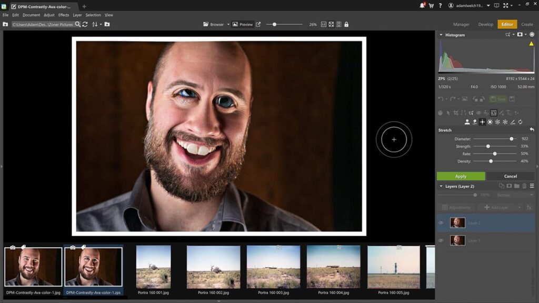Select the Stretch liquify tool icon
The height and width of the screenshot is (303, 539).
[x=482, y=122]
